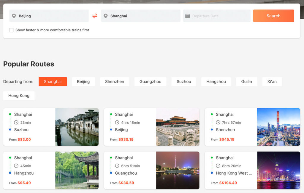The height and width of the screenshot is (193, 304).
Task: Click the clock icon for 6hrs 51min route
Action: (117, 166)
